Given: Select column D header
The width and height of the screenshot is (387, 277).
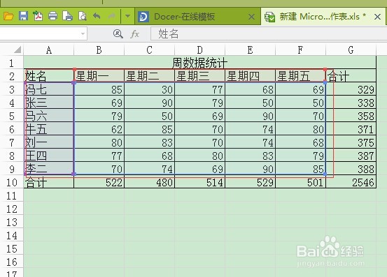Looking at the screenshot, I should tap(199, 50).
